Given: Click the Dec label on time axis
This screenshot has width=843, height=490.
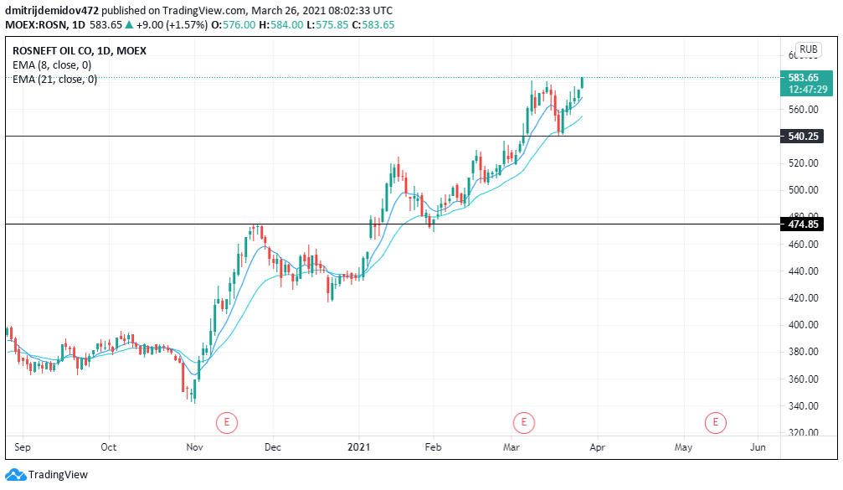Looking at the screenshot, I should point(273,447).
